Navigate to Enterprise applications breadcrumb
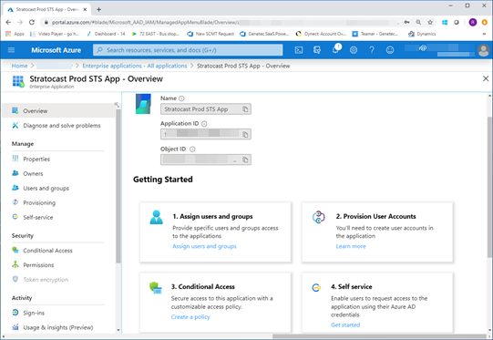Image resolution: width=493 pixels, height=340 pixels. coord(135,66)
